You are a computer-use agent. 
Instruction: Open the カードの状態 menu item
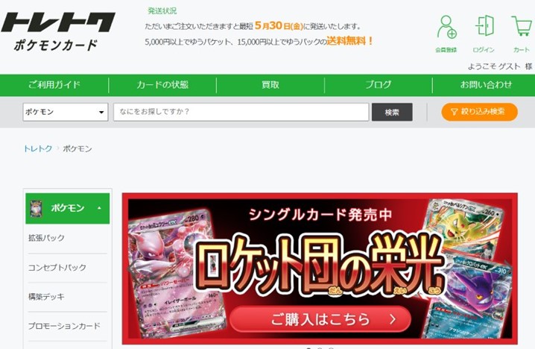click(x=162, y=85)
